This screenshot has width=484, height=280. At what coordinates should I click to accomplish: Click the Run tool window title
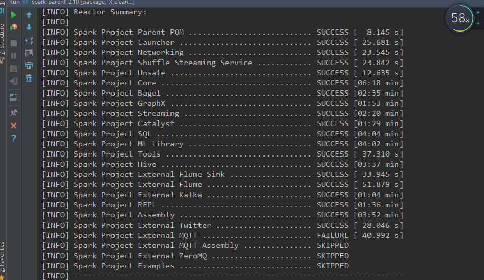[x=15, y=2]
